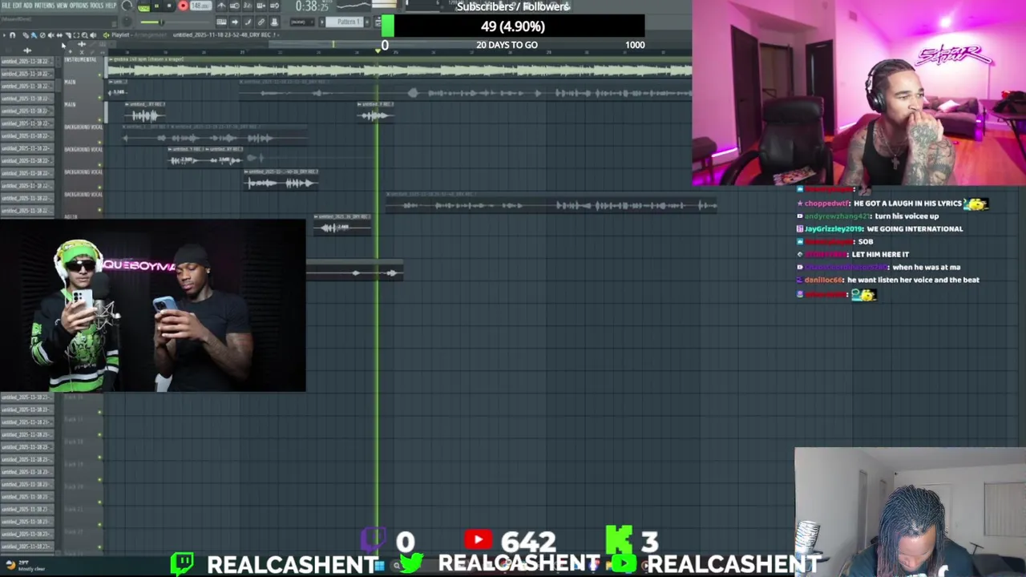1026x577 pixels.
Task: Click the 148 tempo field
Action: click(200, 6)
